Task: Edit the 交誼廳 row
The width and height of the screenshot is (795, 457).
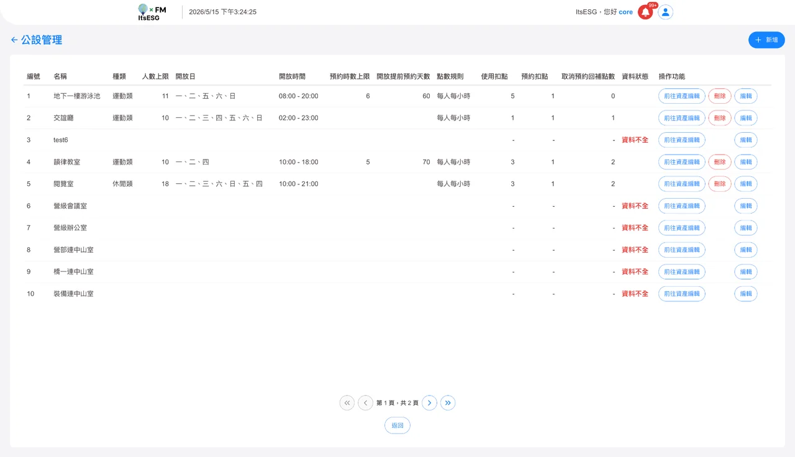Action: [746, 118]
